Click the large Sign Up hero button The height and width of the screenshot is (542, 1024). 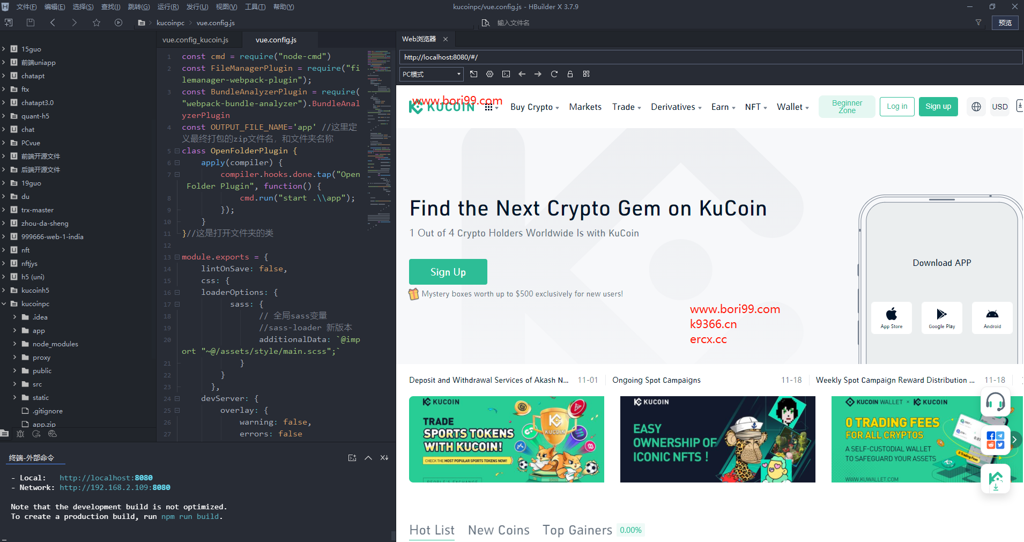448,272
